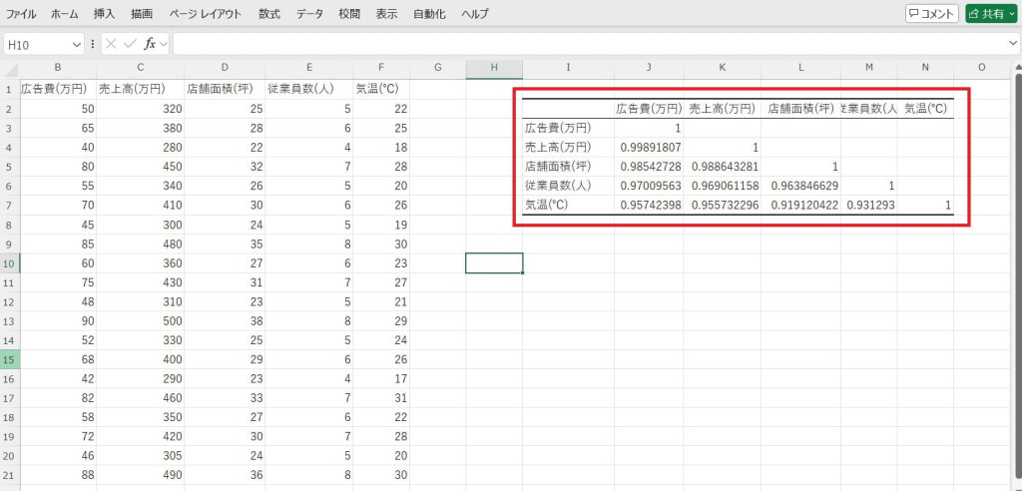Open the ファイル menu
Image resolution: width=1022 pixels, height=491 pixels.
coord(21,14)
